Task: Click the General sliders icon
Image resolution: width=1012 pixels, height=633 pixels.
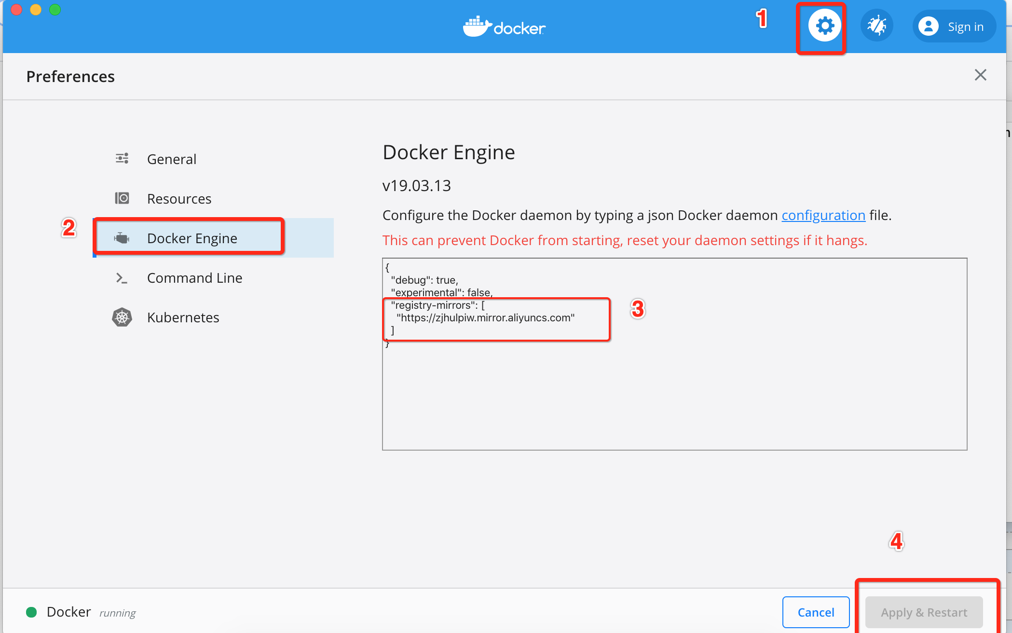Action: click(x=122, y=159)
